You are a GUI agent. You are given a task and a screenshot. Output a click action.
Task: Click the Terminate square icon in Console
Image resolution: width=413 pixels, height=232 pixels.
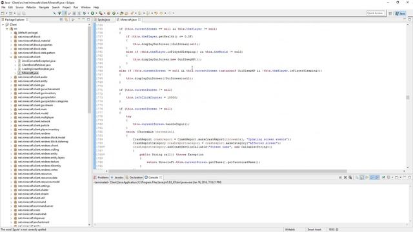(340, 178)
